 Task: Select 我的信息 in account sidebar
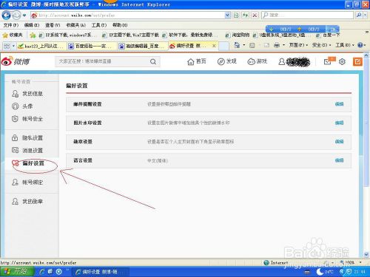click(27, 94)
